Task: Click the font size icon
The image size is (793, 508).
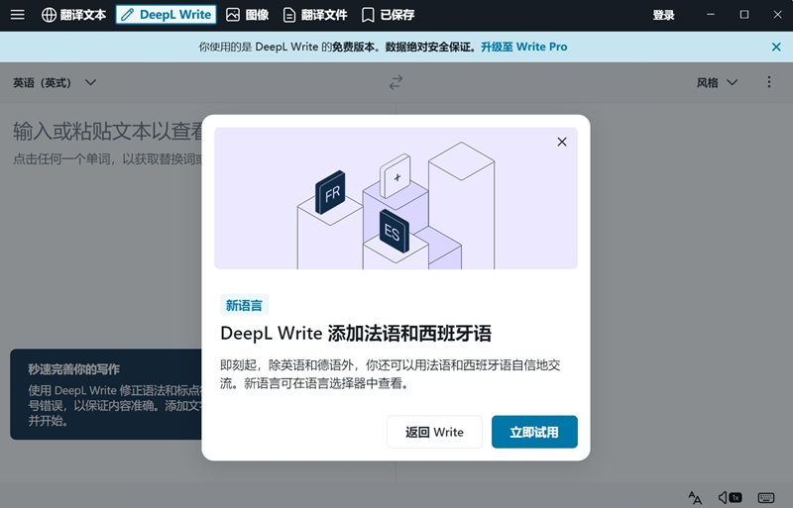Action: click(x=695, y=497)
